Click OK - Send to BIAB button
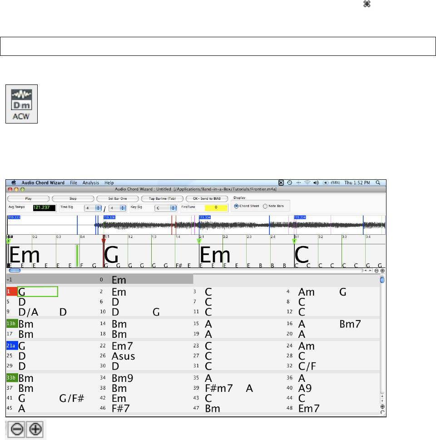The width and height of the screenshot is (436, 440). point(207,198)
